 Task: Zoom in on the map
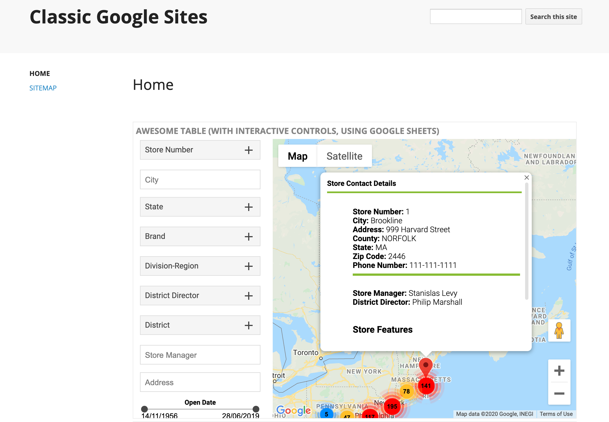[559, 371]
